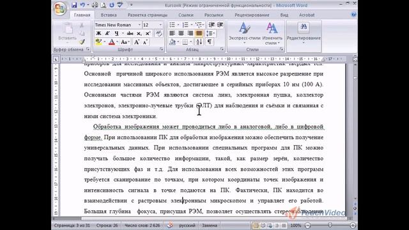Switch to the Вставка tab
409x230 pixels.
[x=109, y=15]
